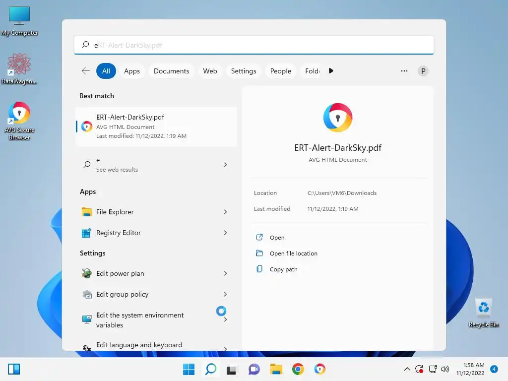Viewport: 508px width, 381px height.
Task: Open 'Edit language and keyboard' setting
Action: (156, 345)
